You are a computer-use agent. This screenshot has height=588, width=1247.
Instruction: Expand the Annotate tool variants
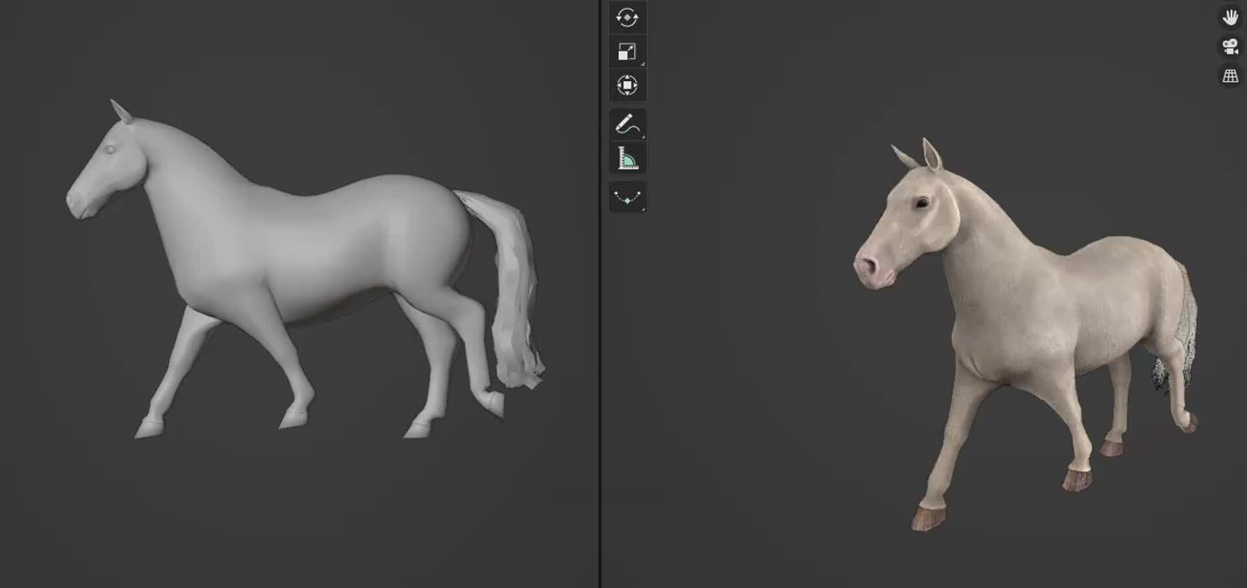click(642, 137)
